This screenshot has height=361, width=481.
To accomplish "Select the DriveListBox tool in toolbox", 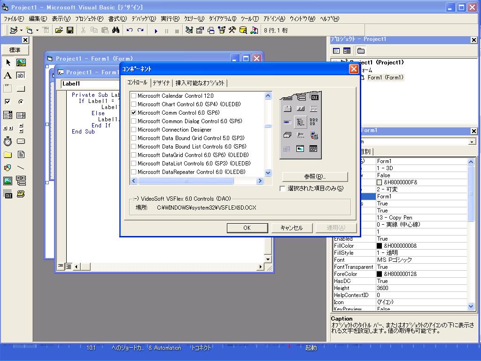I will (x=21, y=141).
